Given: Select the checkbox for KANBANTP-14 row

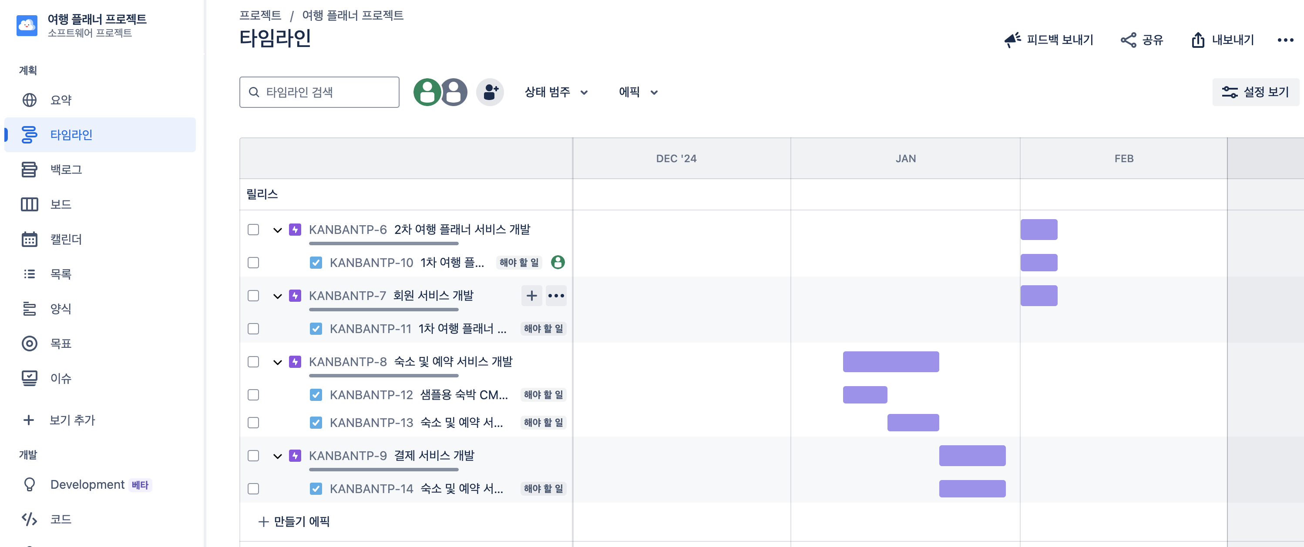Looking at the screenshot, I should coord(253,489).
